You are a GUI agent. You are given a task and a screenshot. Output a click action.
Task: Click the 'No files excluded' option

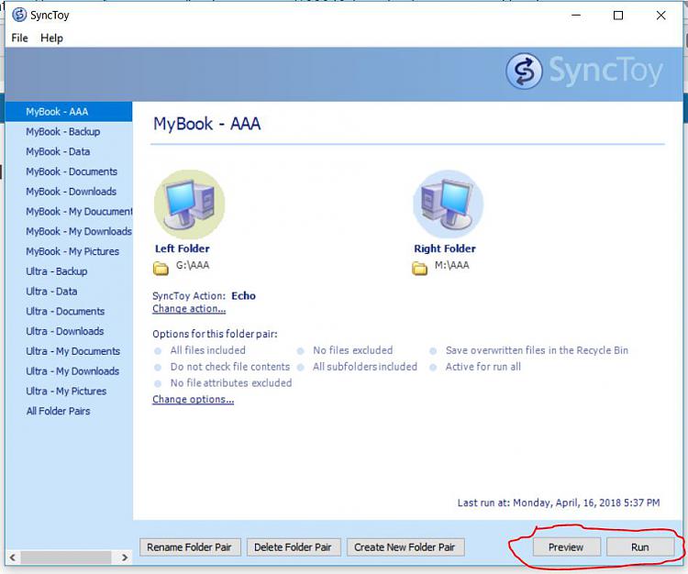(x=353, y=350)
